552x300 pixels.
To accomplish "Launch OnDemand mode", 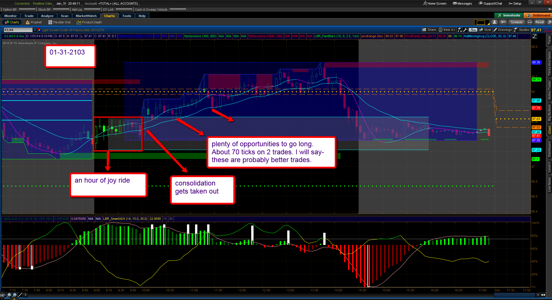I will pos(538,15).
